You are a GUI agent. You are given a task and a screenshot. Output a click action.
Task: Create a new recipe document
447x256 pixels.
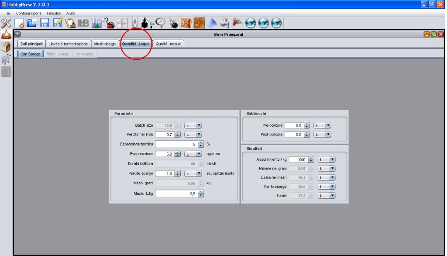coord(19,23)
